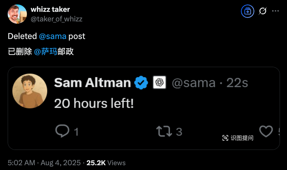
Task: Click the OpenAI affiliation logo badge
Action: click(160, 82)
